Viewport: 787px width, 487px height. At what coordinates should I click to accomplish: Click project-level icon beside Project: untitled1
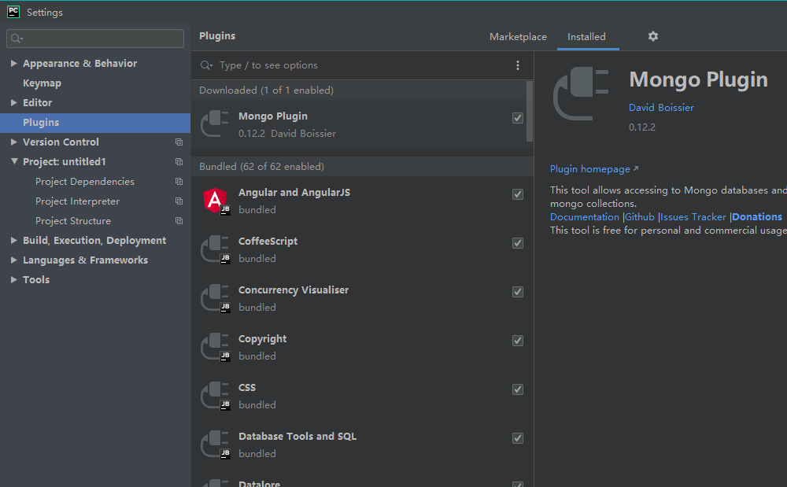pos(179,161)
